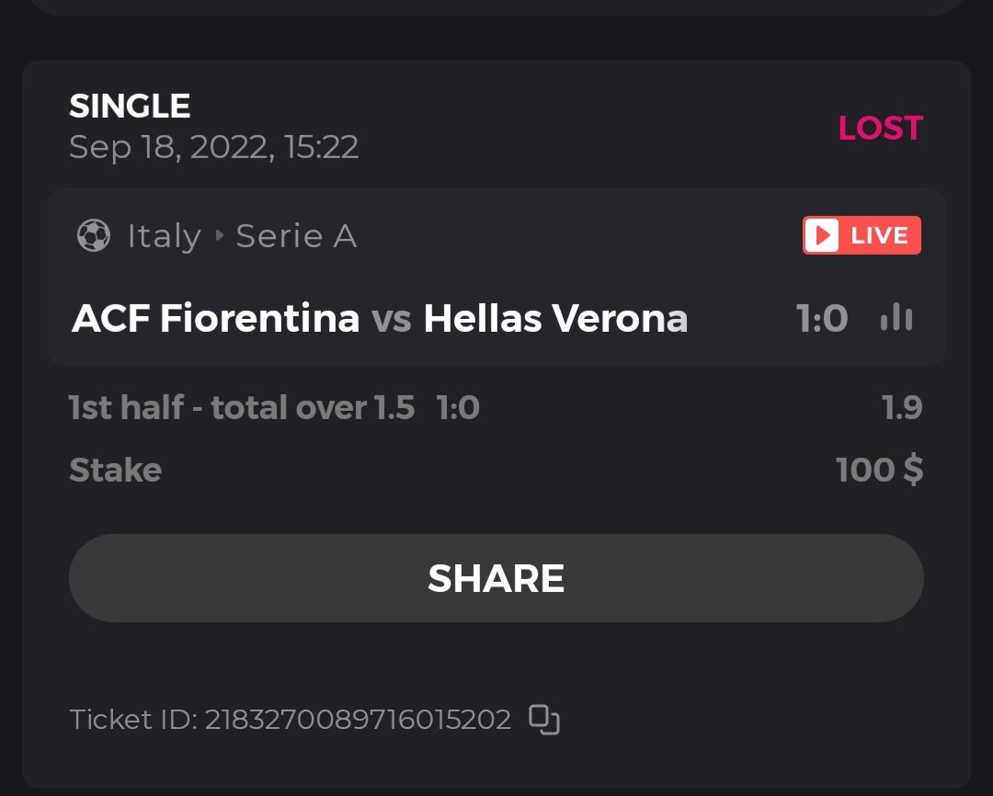Tap the 1.9 odds value
993x796 pixels.
pos(901,407)
